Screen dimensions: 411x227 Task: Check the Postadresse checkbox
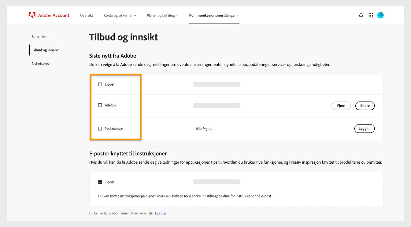point(100,128)
